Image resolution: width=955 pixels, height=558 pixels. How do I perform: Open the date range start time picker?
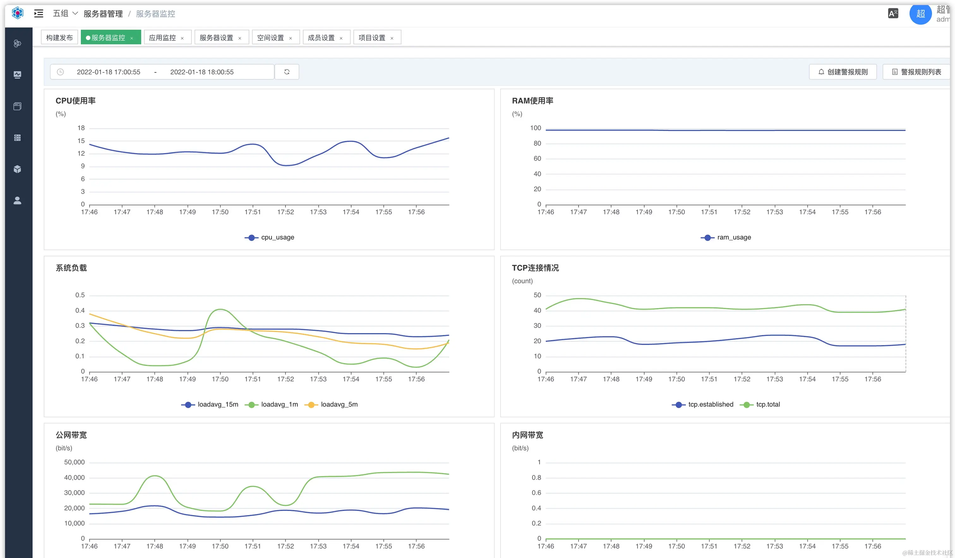108,72
